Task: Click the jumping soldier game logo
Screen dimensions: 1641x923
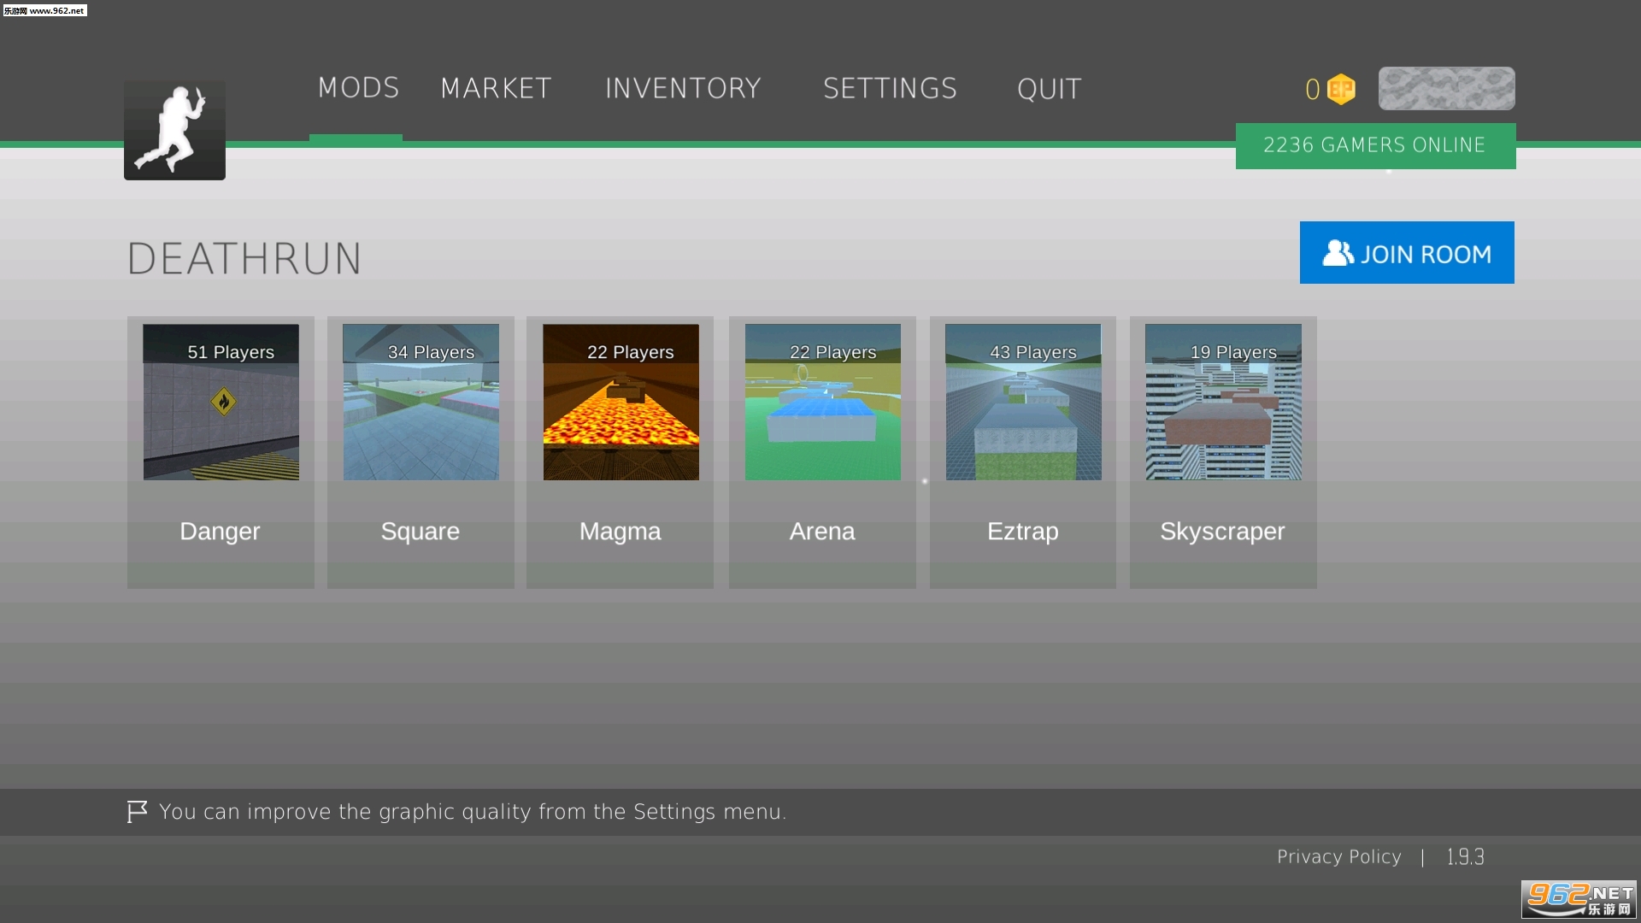Action: click(x=174, y=130)
